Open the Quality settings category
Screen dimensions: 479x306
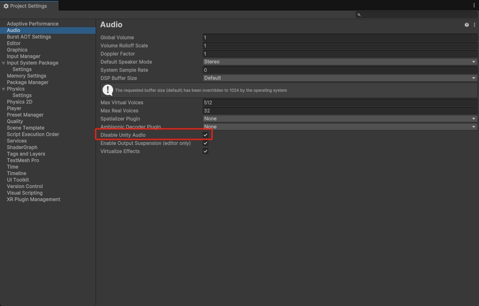(15, 122)
